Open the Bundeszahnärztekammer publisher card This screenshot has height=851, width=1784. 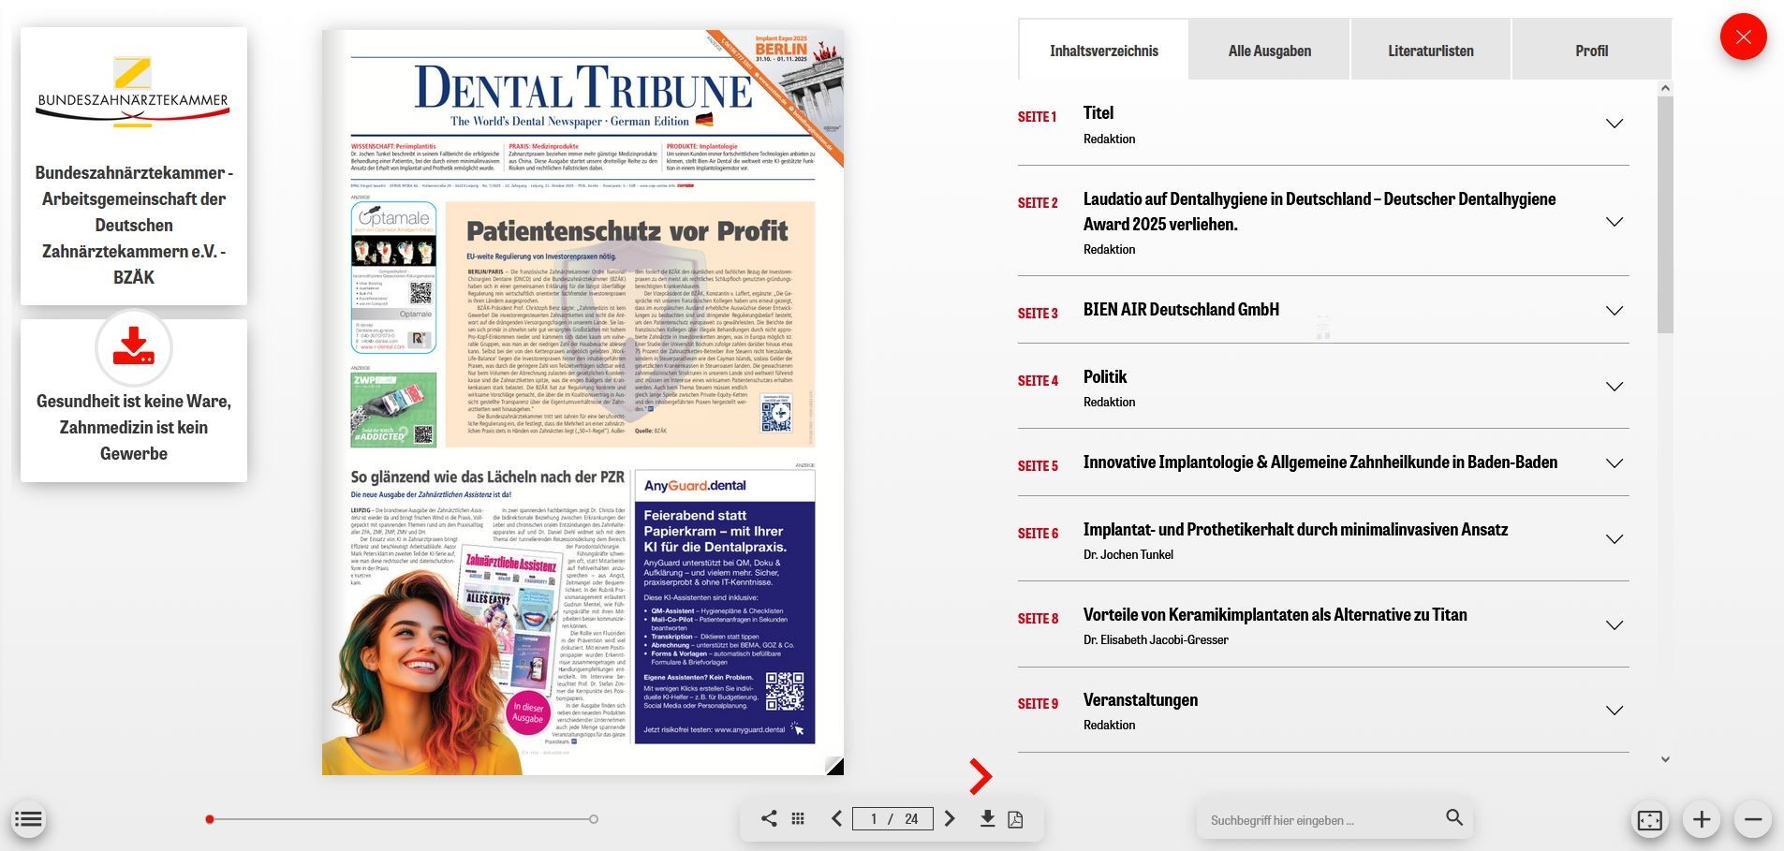[x=134, y=166]
